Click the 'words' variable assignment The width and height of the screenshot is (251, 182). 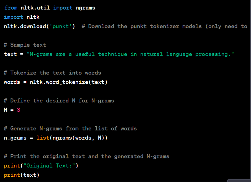point(12,82)
